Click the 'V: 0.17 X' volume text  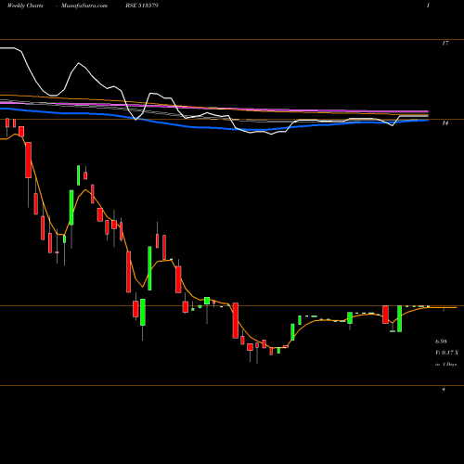click(446, 353)
